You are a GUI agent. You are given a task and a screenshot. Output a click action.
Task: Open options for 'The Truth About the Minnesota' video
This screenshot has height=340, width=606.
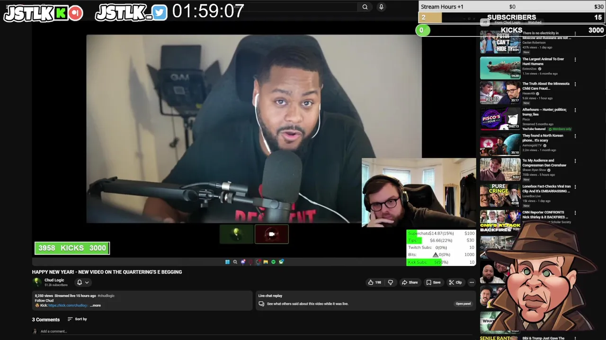pyautogui.click(x=575, y=85)
